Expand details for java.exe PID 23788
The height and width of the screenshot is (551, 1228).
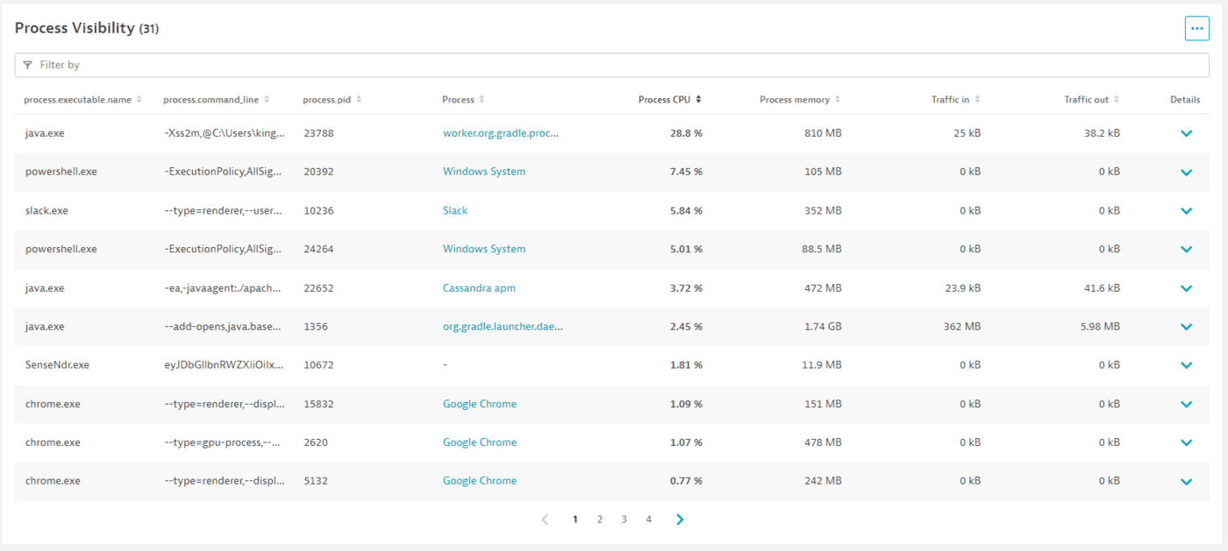(1186, 133)
